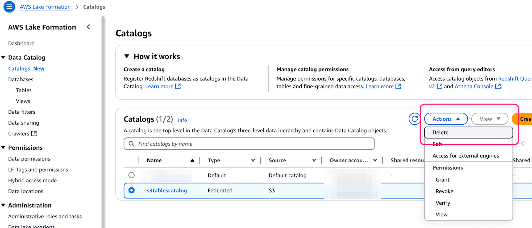
Task: Click the Default catalog source cell
Action: click(288, 175)
